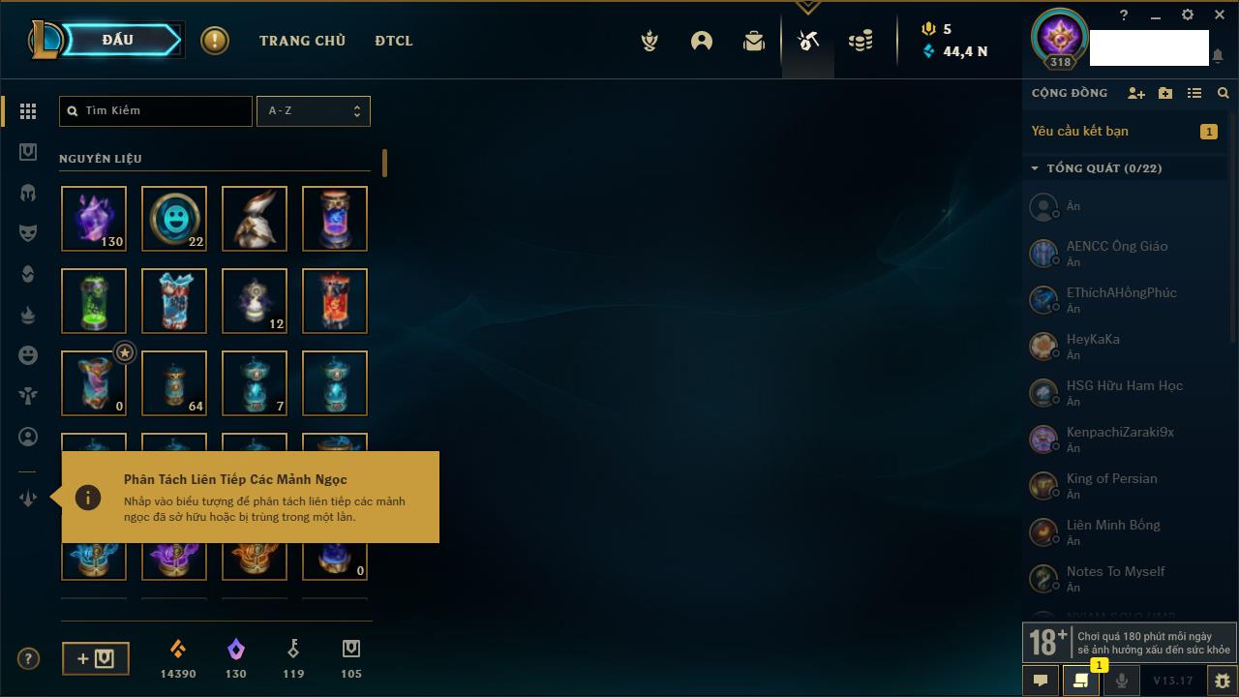Toggle the microphone mute button

(x=1121, y=681)
